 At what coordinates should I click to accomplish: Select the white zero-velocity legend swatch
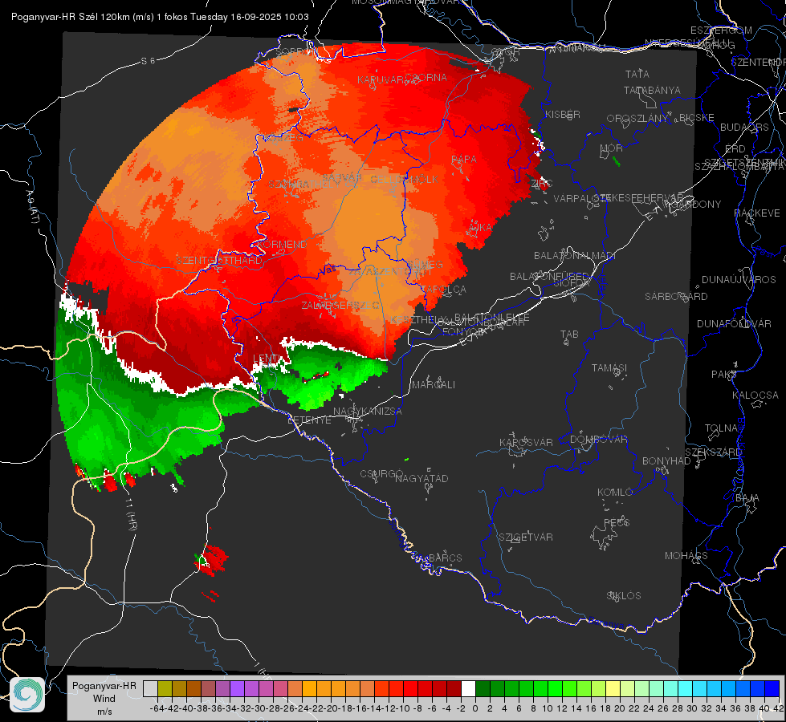point(468,688)
